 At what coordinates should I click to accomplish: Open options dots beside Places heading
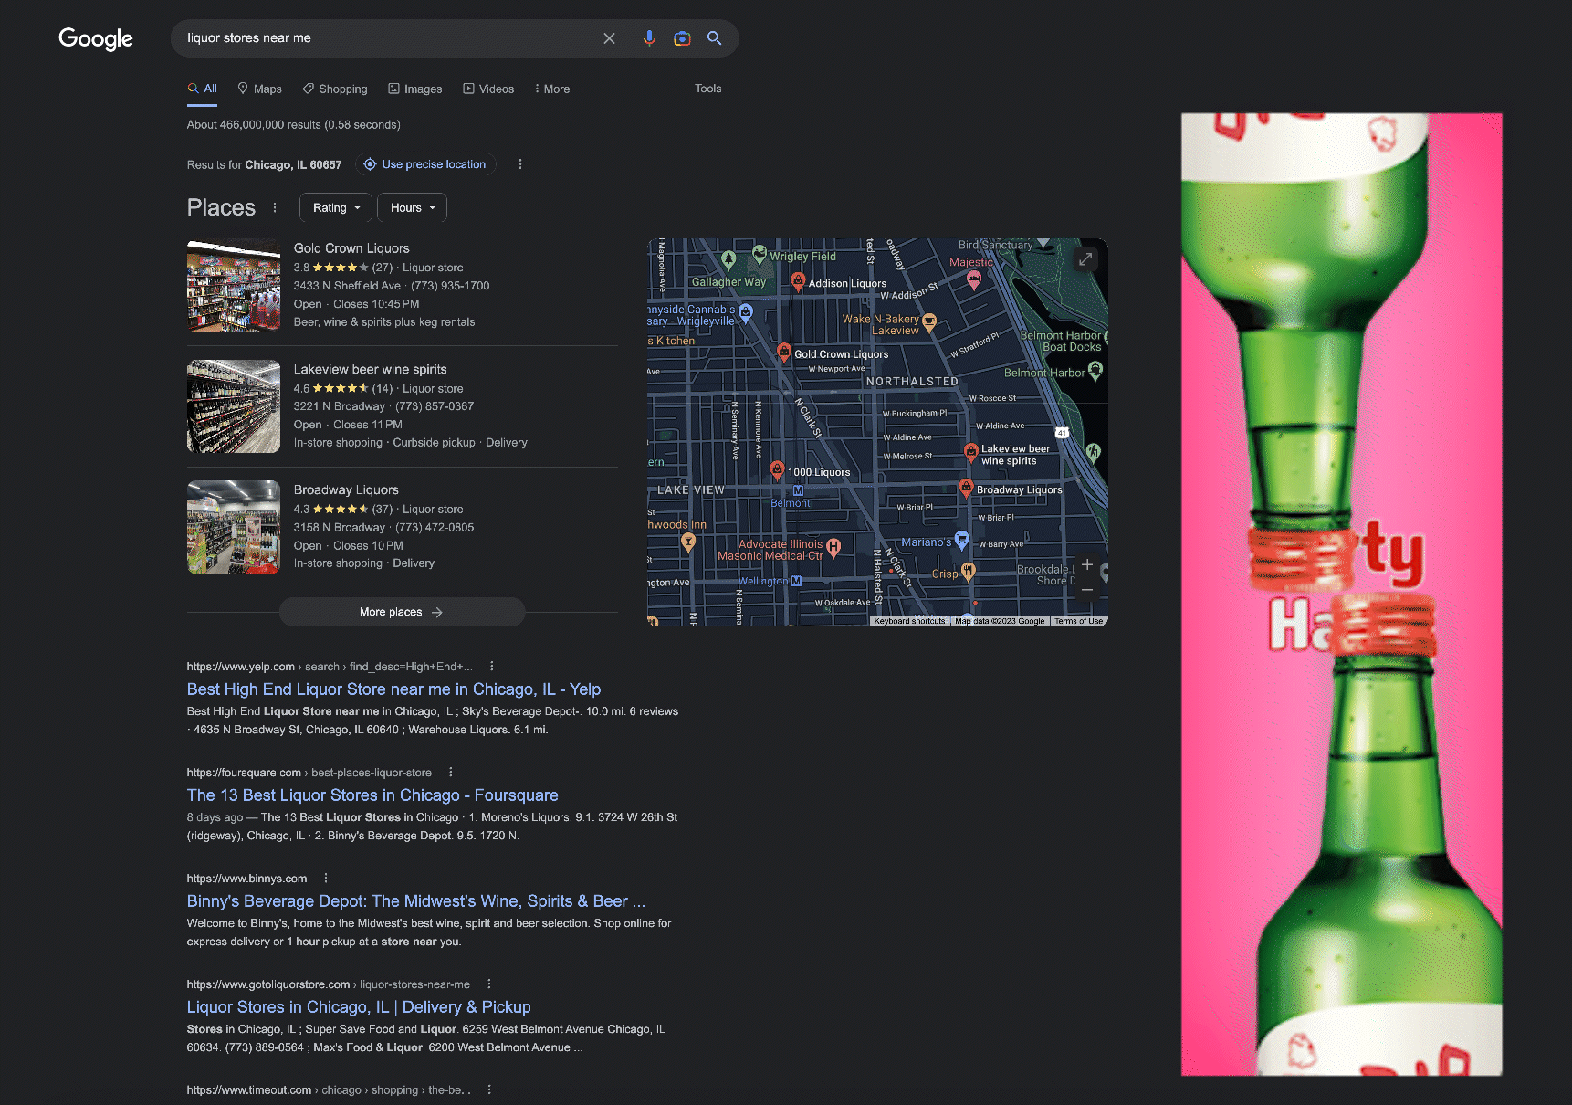pos(275,207)
